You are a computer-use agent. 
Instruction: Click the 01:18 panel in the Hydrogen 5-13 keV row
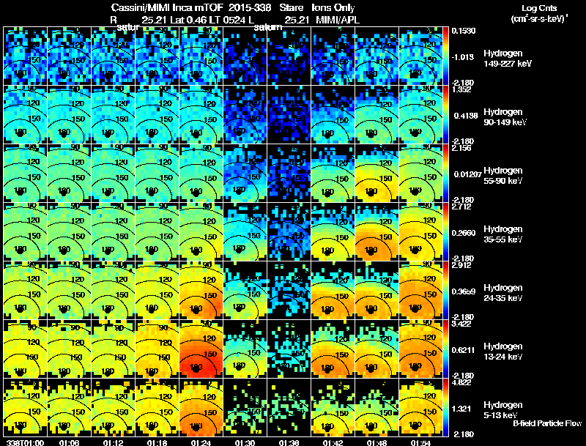157,407
